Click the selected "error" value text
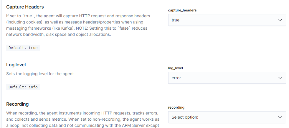 pos(176,78)
